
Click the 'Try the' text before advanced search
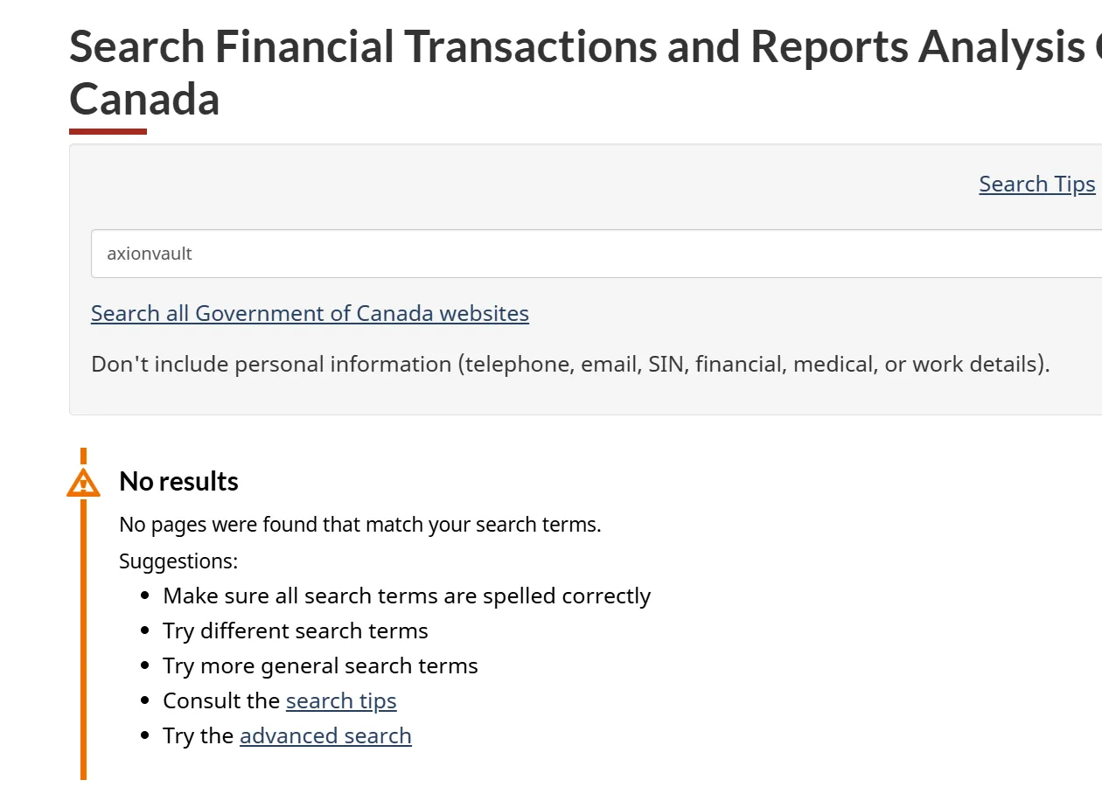(x=199, y=736)
